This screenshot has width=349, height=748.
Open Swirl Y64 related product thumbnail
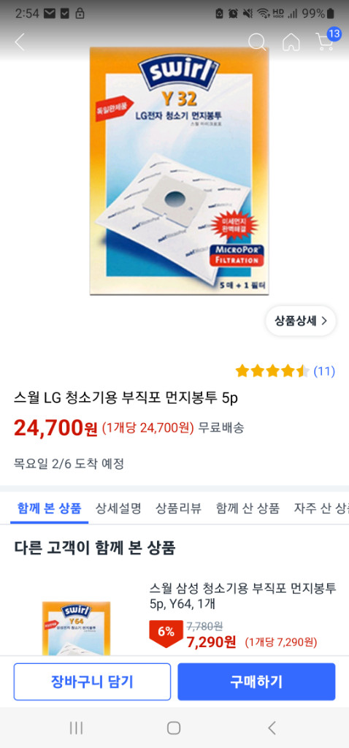click(76, 627)
